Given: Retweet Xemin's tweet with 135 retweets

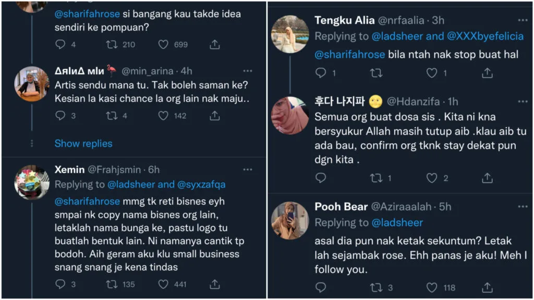Looking at the screenshot, I should [112, 284].
